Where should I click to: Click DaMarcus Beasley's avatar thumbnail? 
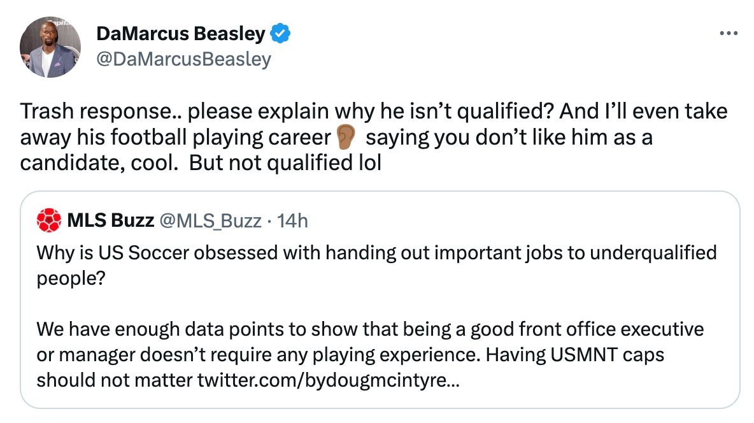[x=50, y=46]
